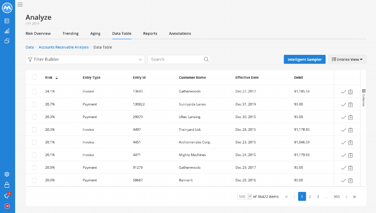Image resolution: width=376 pixels, height=213 pixels.
Task: Click the MindBridge logo icon
Action: [7, 8]
